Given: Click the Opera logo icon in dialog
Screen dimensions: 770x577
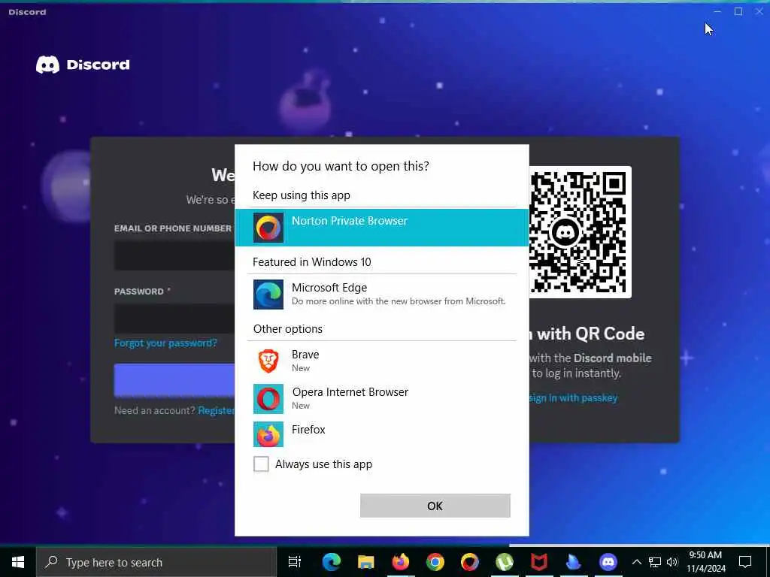Looking at the screenshot, I should point(268,399).
